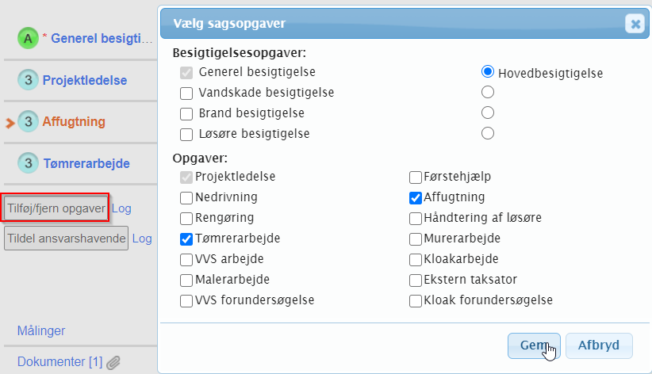Screen dimensions: 652x374
Task: Select the Hovedbesigtigelse radio button
Action: pyautogui.click(x=489, y=72)
